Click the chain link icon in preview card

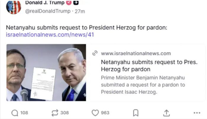(95, 53)
